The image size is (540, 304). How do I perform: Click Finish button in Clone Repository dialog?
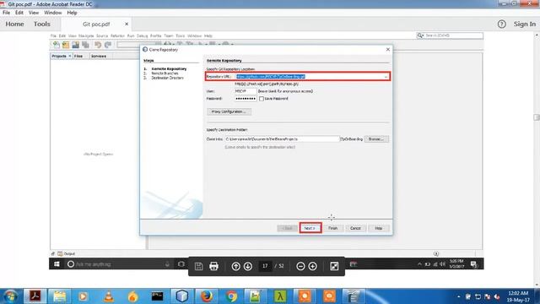pos(332,228)
